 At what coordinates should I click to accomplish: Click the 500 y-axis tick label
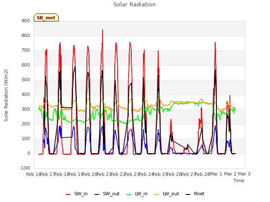point(26,80)
